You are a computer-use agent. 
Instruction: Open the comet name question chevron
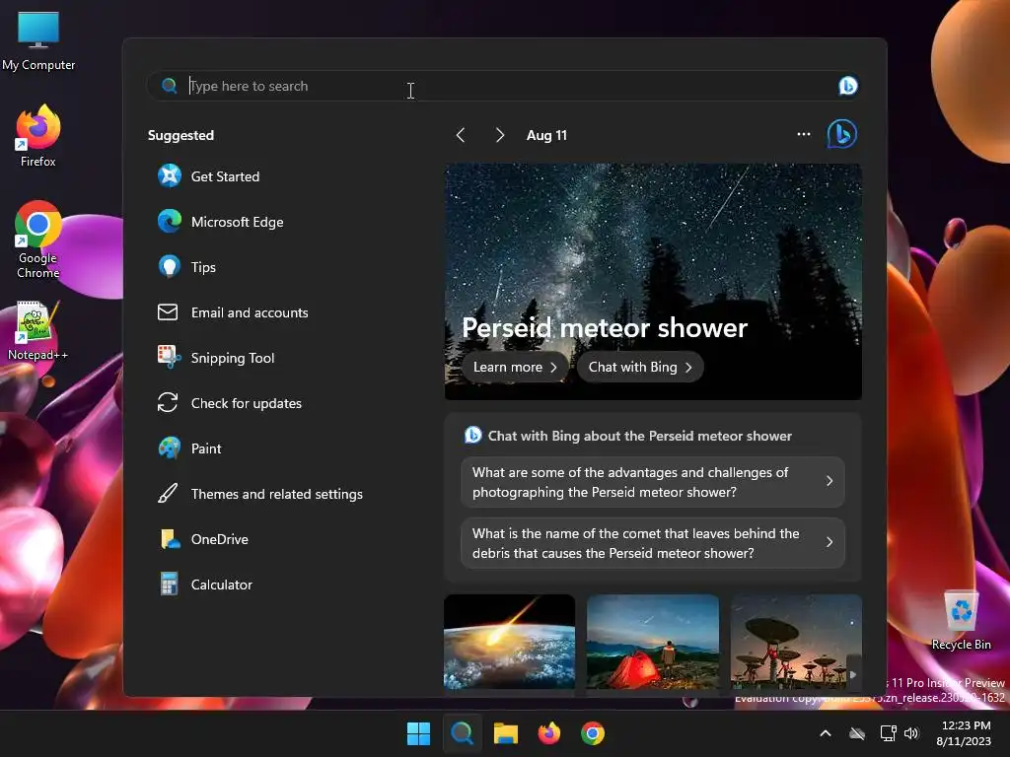tap(829, 542)
